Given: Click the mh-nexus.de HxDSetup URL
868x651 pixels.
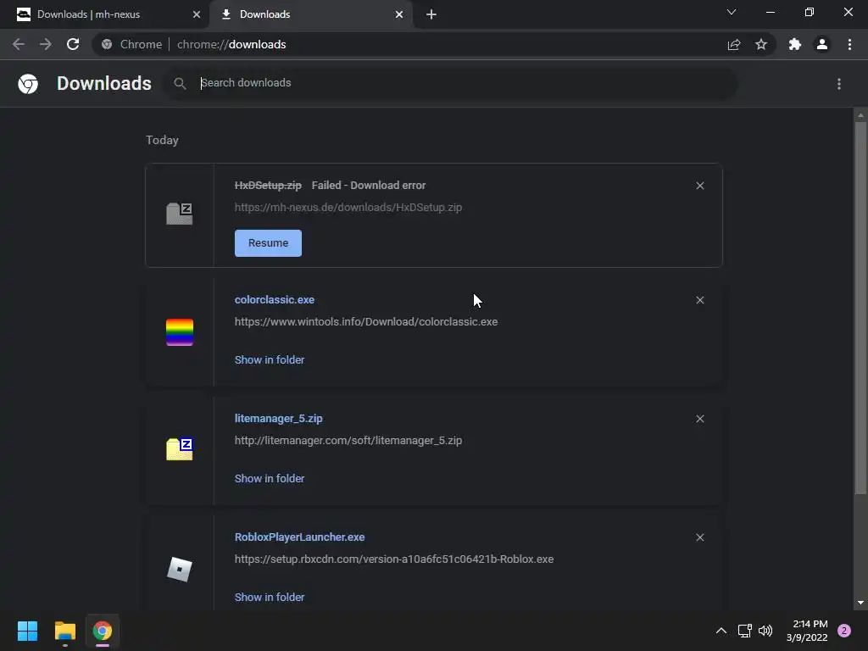Looking at the screenshot, I should point(348,208).
